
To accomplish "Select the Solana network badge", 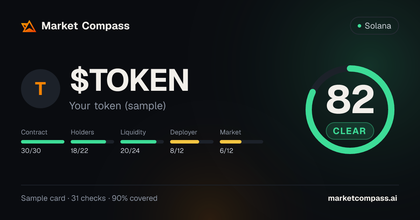I will pos(374,26).
